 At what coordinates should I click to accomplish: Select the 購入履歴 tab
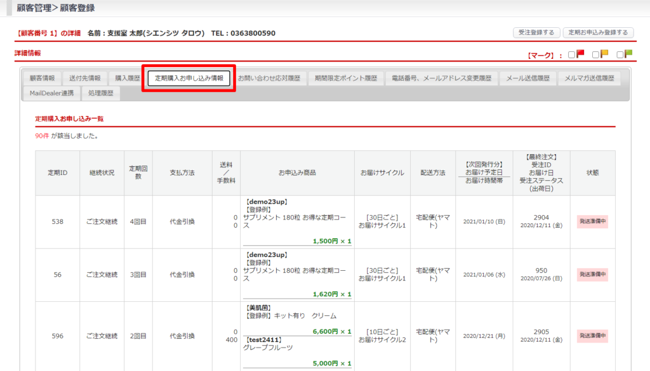point(127,79)
